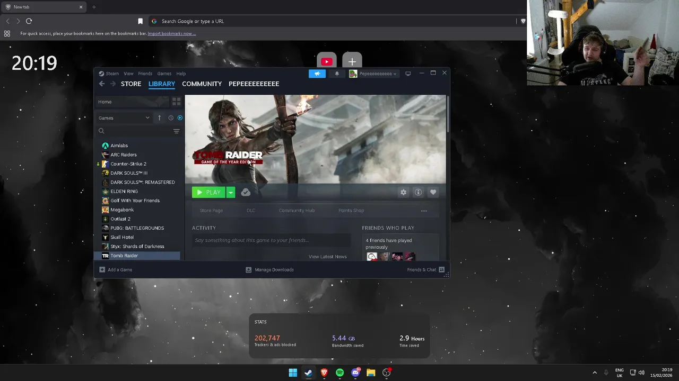Open Friends & Chat
The width and height of the screenshot is (679, 381).
426,270
